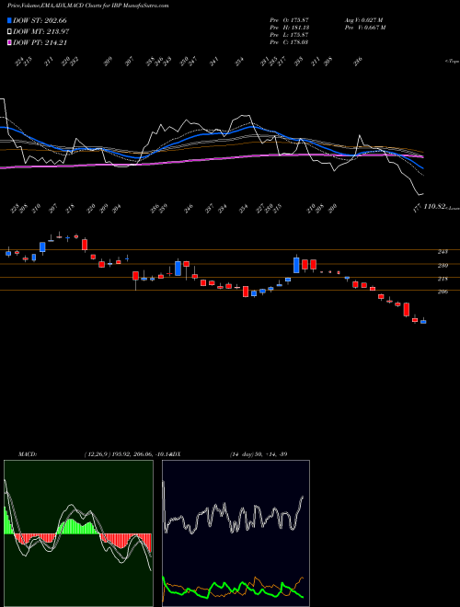Viewport: 460px width, 607px height.
Task: Select the 'DOW PT: 214.21' legend text
Action: (40, 43)
